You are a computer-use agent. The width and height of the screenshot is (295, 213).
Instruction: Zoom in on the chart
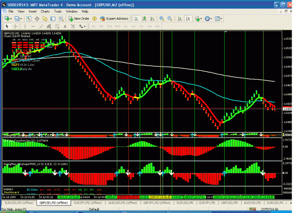[x=161, y=18]
